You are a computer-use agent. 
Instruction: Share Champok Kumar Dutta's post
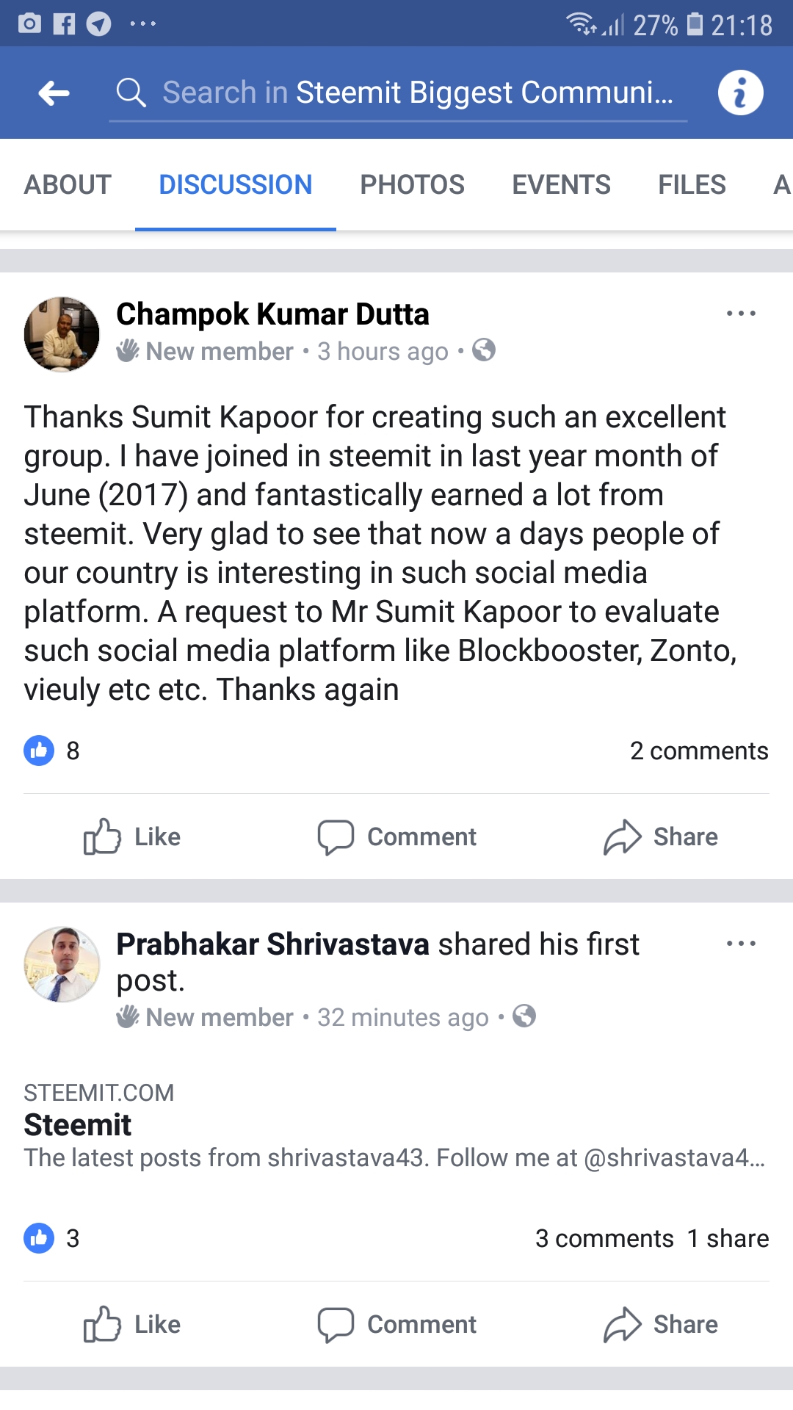[x=661, y=836]
